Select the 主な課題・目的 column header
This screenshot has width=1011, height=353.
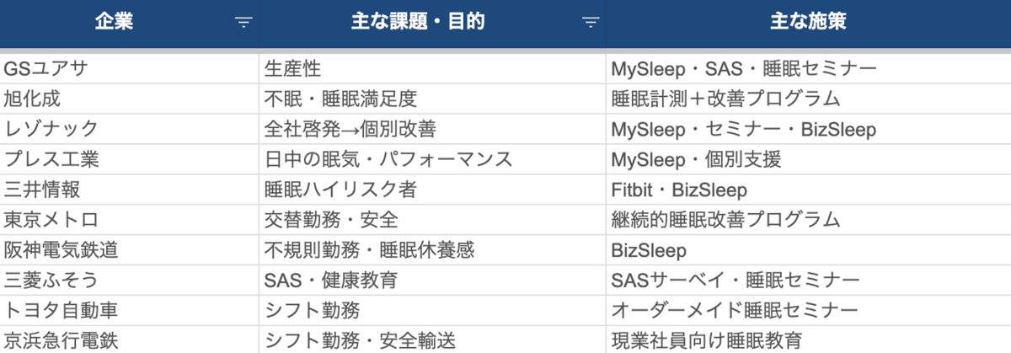[x=432, y=24]
